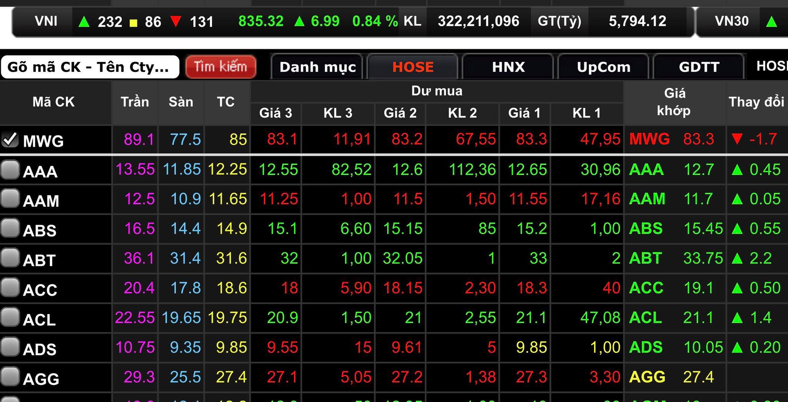Tick the checkbox next to AAA
Viewport: 788px width, 402px height.
[10, 169]
